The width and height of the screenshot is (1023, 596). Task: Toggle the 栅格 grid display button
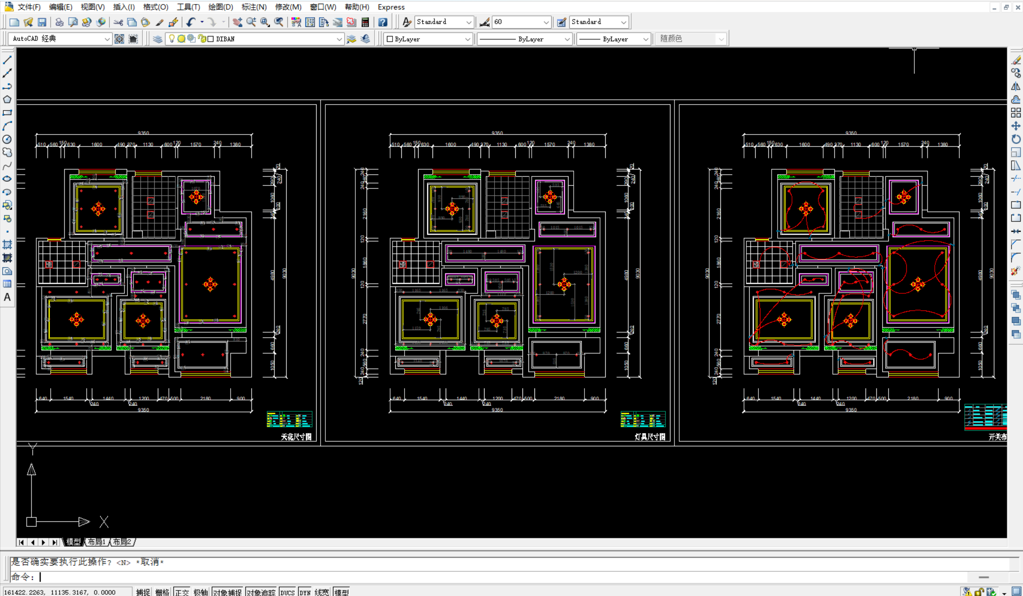click(x=162, y=592)
